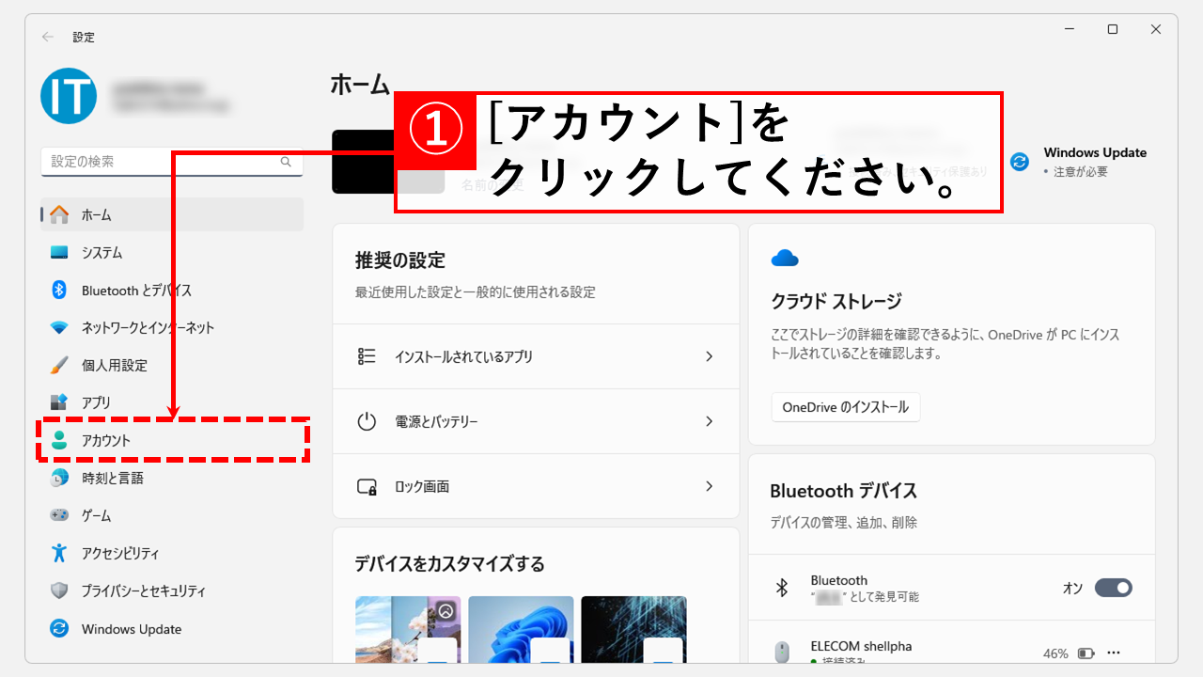The width and height of the screenshot is (1203, 677).
Task: Open システム settings page
Action: [172, 252]
